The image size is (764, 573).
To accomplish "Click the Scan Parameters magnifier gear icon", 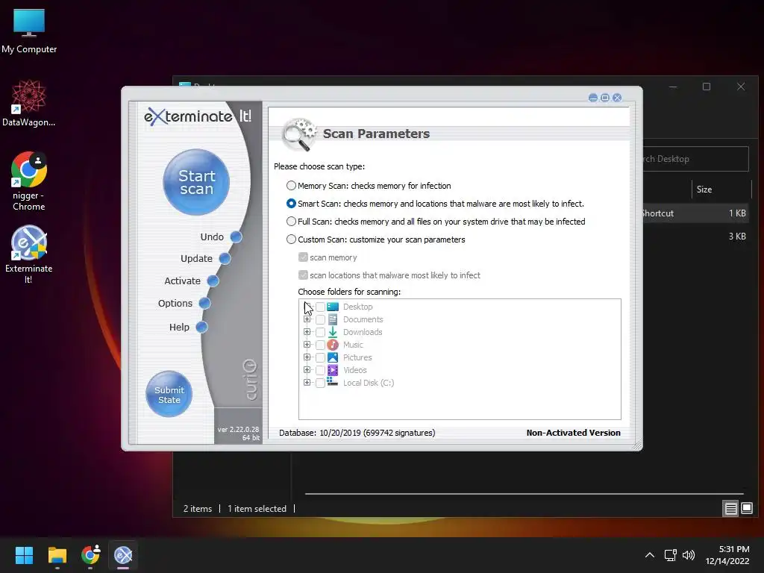I will (x=298, y=134).
